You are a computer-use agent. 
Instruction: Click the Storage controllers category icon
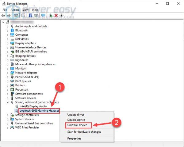tap(12, 115)
